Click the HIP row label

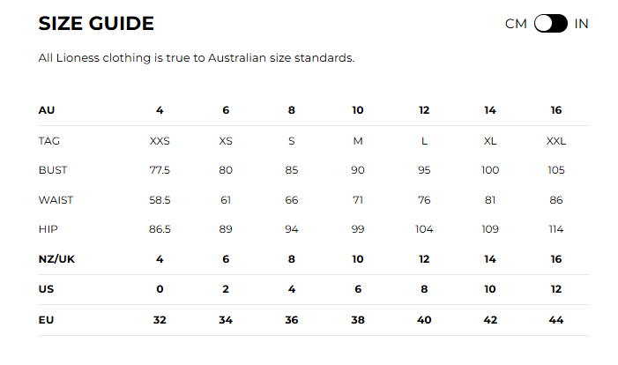click(x=48, y=229)
